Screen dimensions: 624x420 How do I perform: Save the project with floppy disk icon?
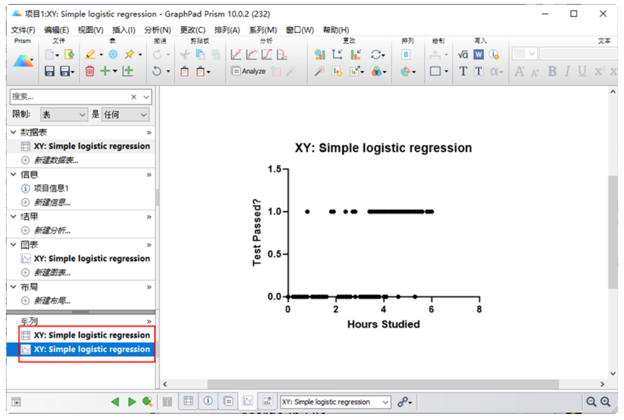tap(50, 71)
